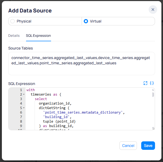Close the Add Data Source dialog

click(x=153, y=10)
